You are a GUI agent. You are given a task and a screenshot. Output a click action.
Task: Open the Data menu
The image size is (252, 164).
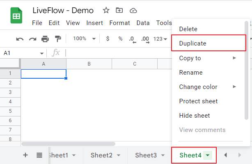click(143, 23)
